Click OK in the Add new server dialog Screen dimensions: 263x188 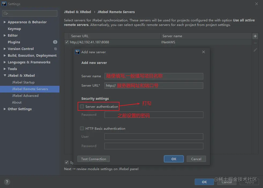174,159
